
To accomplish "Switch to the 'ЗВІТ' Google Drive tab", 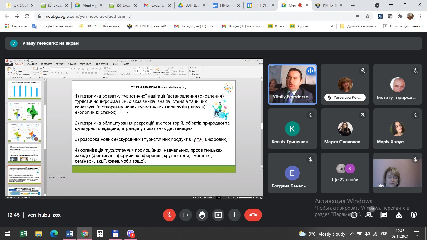I will pyautogui.click(x=192, y=5).
